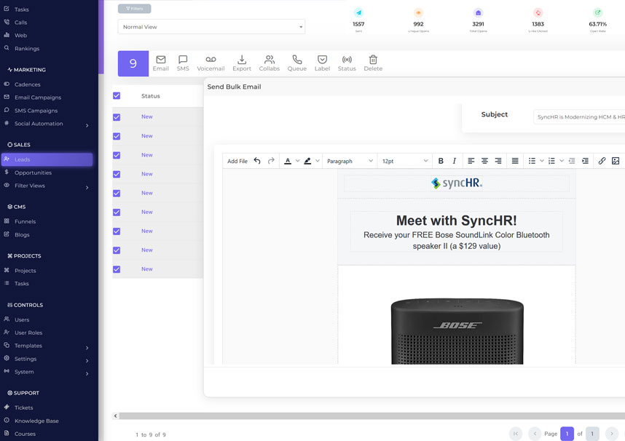Open the Paragraph format dropdown
625x441 pixels.
(x=350, y=161)
